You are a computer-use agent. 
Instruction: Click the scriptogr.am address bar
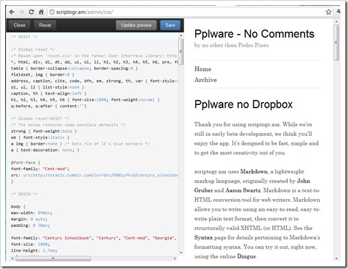pos(186,12)
